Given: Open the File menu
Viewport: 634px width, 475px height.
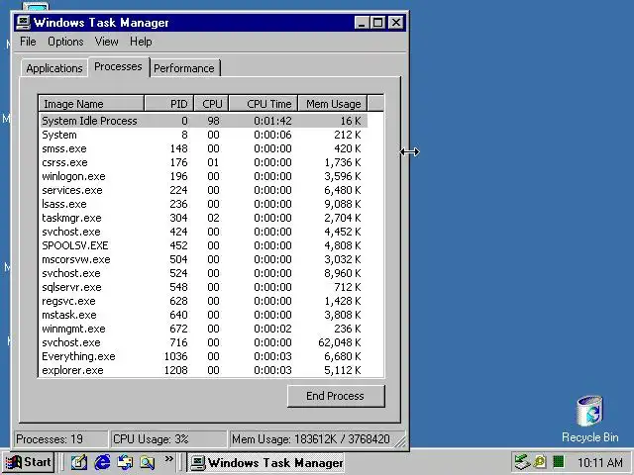Looking at the screenshot, I should (x=28, y=42).
